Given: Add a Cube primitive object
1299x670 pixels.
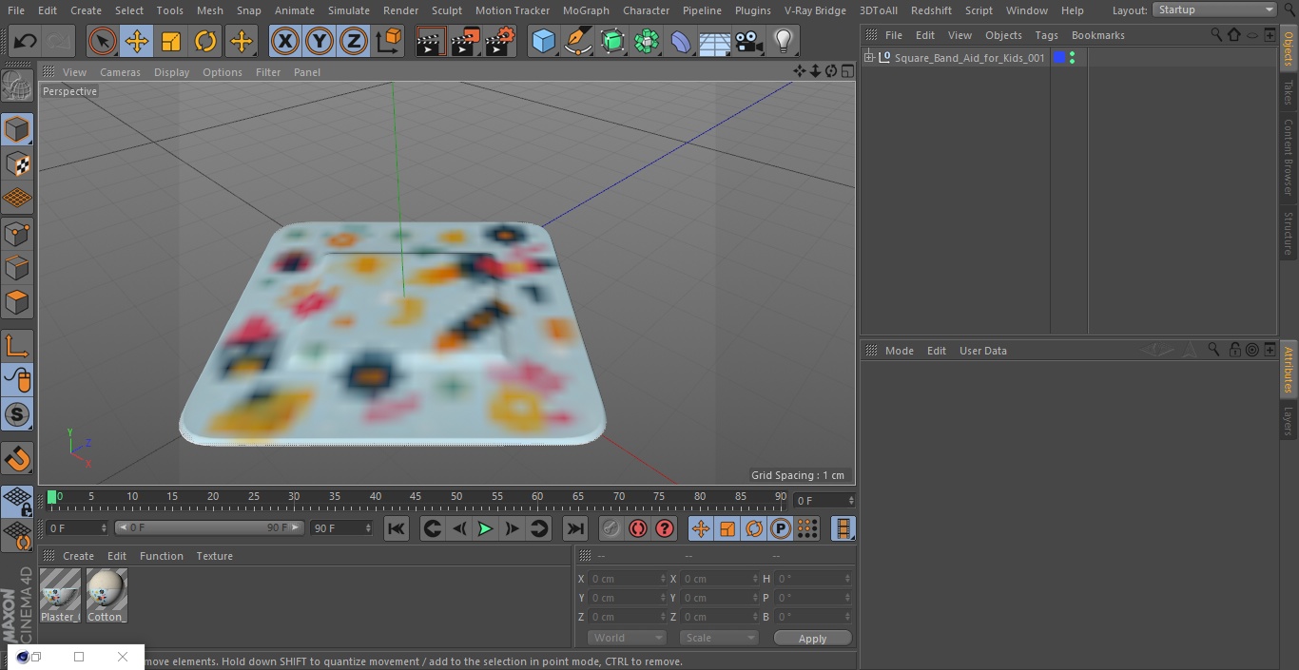Looking at the screenshot, I should (x=543, y=42).
